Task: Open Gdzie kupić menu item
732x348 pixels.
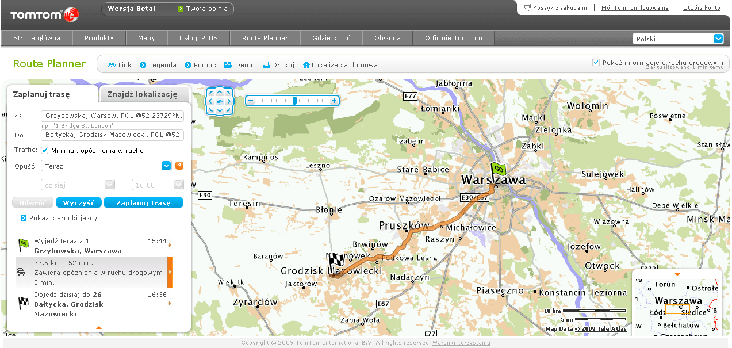Action: tap(331, 38)
